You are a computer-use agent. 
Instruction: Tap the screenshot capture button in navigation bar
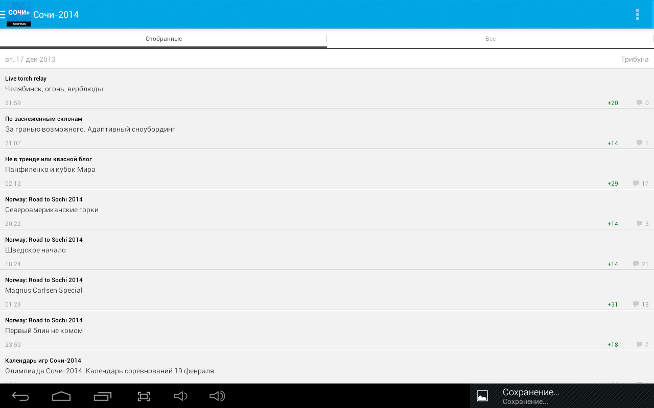point(144,396)
